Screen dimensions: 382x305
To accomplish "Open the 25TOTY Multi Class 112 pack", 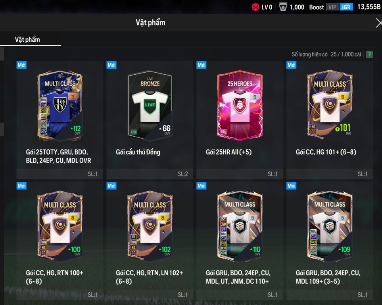I will (x=60, y=106).
